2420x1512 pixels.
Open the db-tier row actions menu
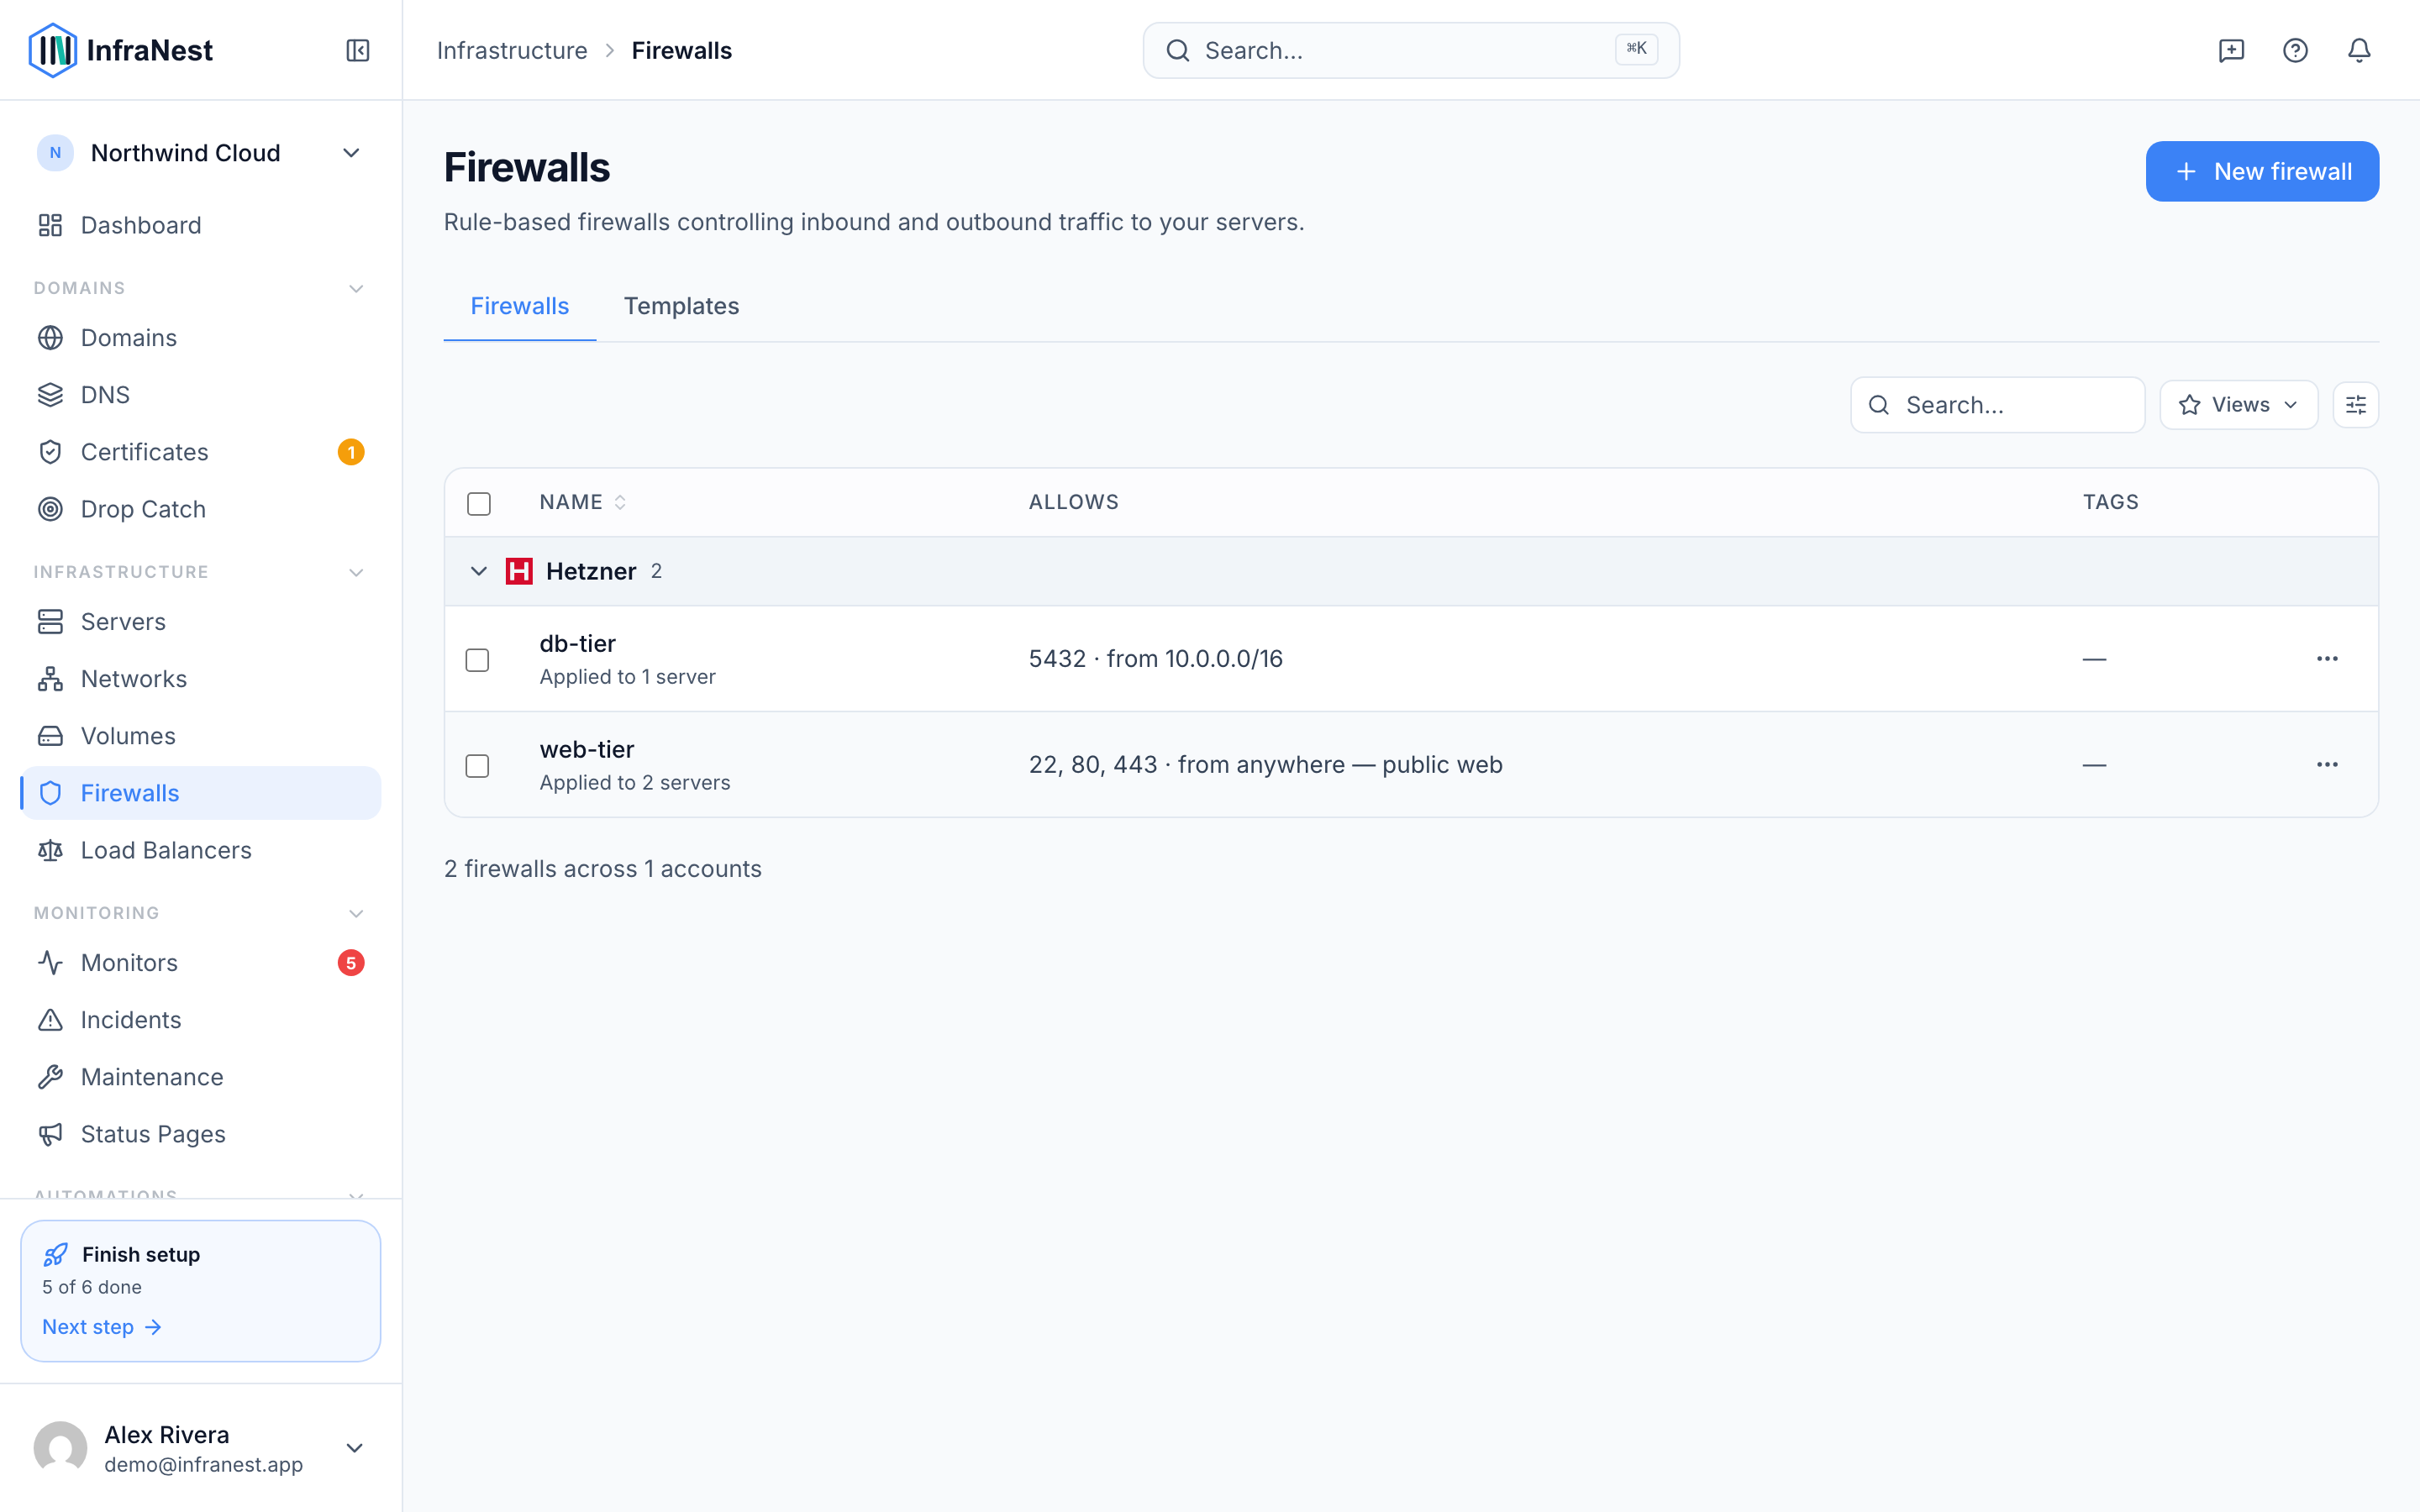click(x=2327, y=659)
